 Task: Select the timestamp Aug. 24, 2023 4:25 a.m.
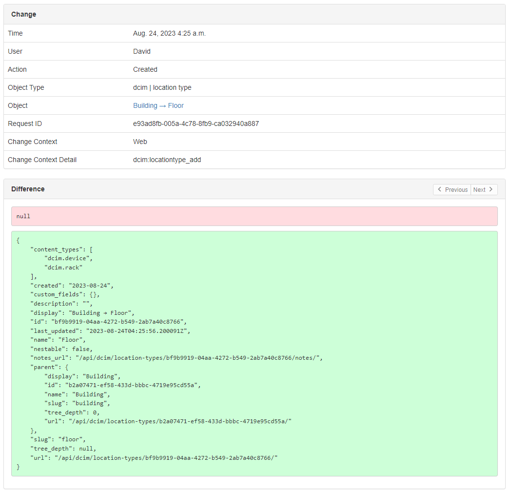tap(169, 33)
